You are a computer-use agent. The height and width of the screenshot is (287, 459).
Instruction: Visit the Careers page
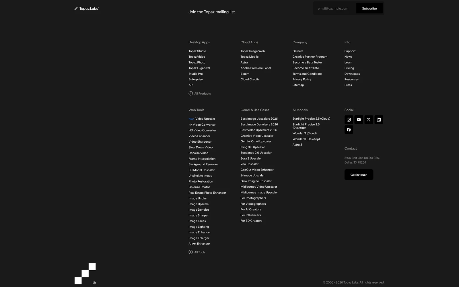(x=298, y=51)
